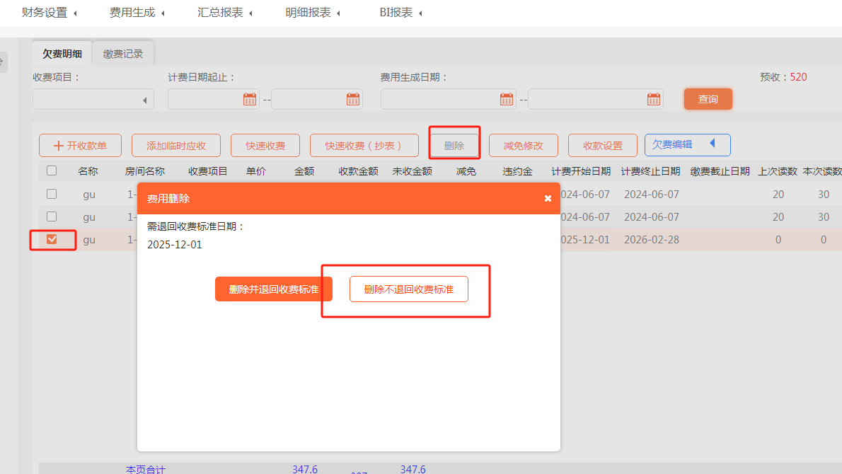Image resolution: width=842 pixels, height=474 pixels.
Task: Open the BI报表 menu
Action: [400, 13]
